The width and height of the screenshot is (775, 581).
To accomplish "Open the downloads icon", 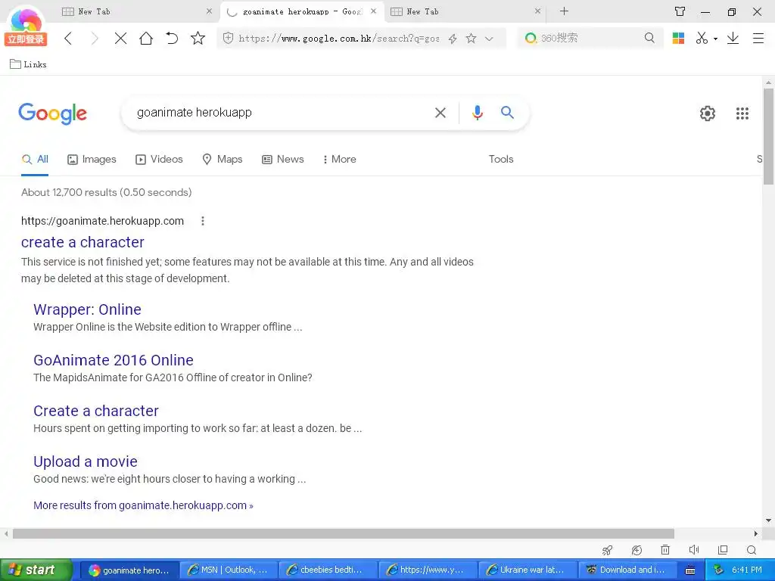I will tap(733, 38).
